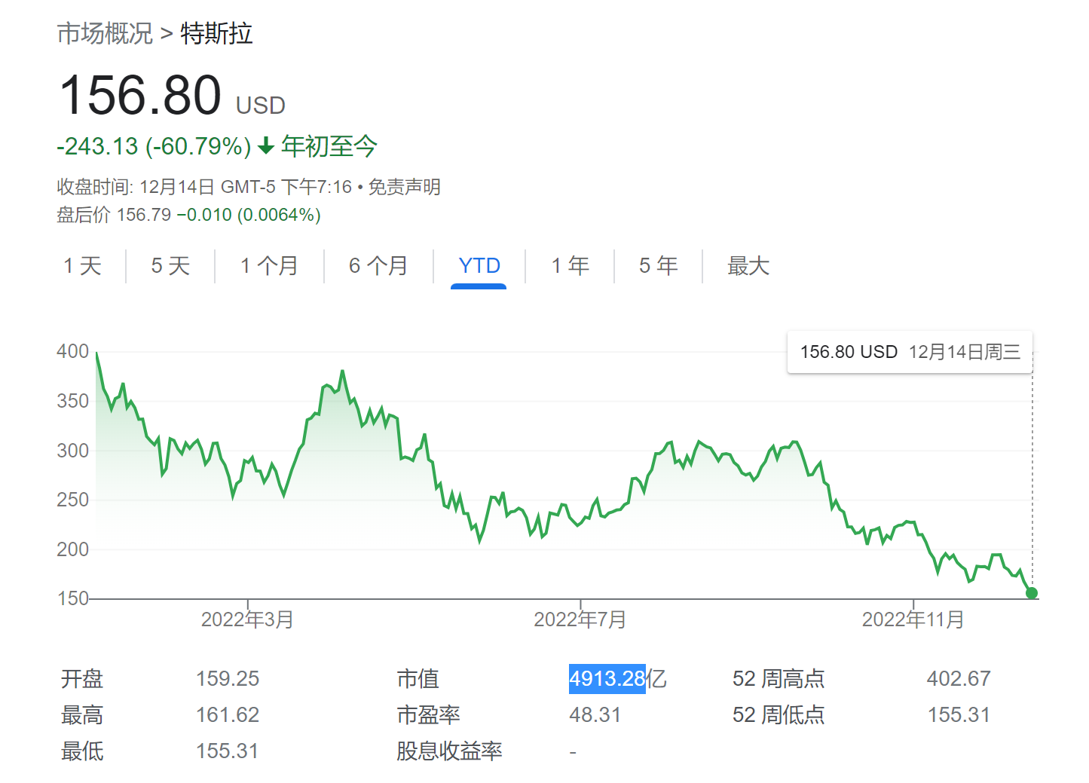Click the -243.13 (-60.79%) change text

(x=154, y=146)
